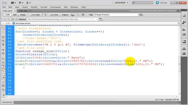Open the topmost collapsed panel icon on the right dock
188x105 pixels.
pyautogui.click(x=184, y=15)
